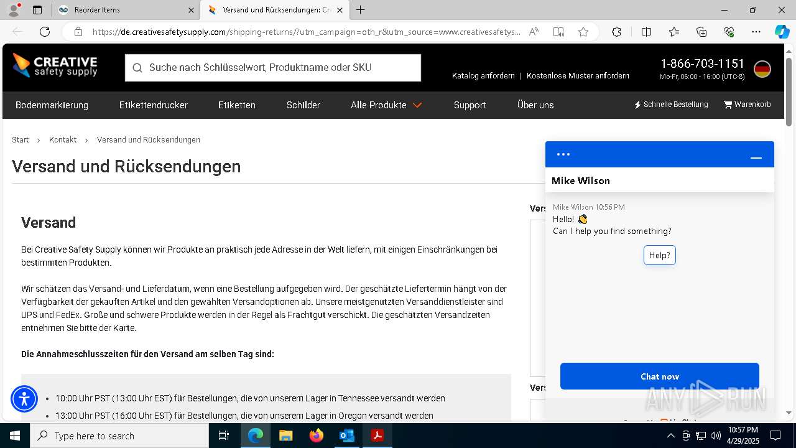Click the Help? quick reply button
This screenshot has width=796, height=448.
click(x=660, y=255)
